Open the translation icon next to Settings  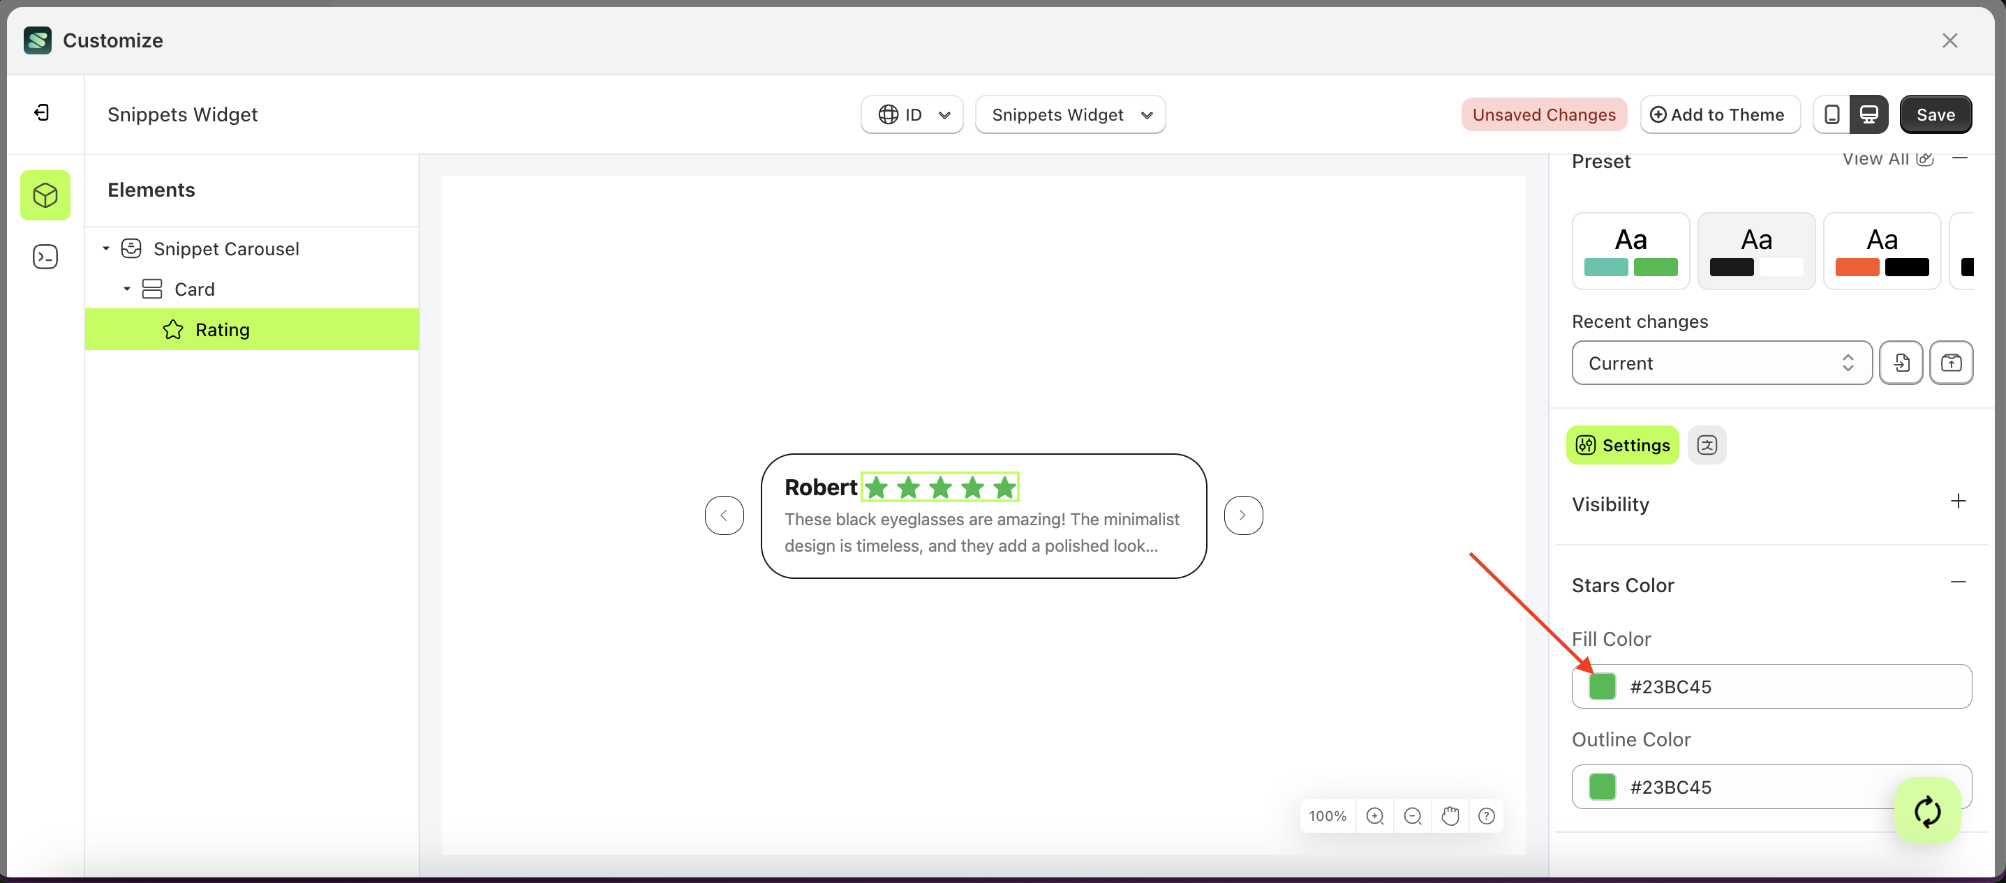(1707, 445)
